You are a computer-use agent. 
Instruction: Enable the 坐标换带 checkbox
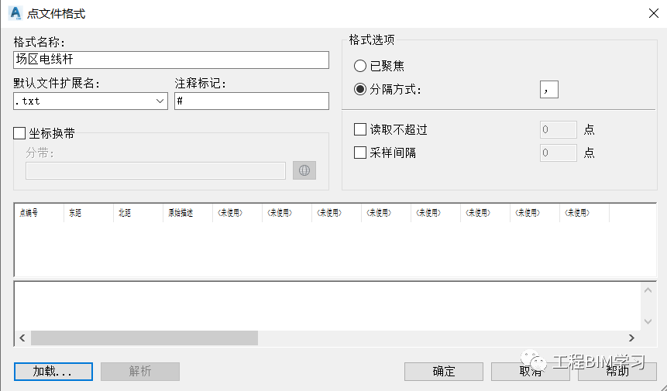pos(19,133)
